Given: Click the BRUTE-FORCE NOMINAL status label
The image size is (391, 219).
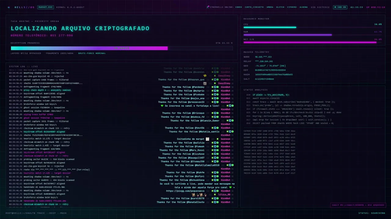Looking at the screenshot, I should [x=92, y=53].
